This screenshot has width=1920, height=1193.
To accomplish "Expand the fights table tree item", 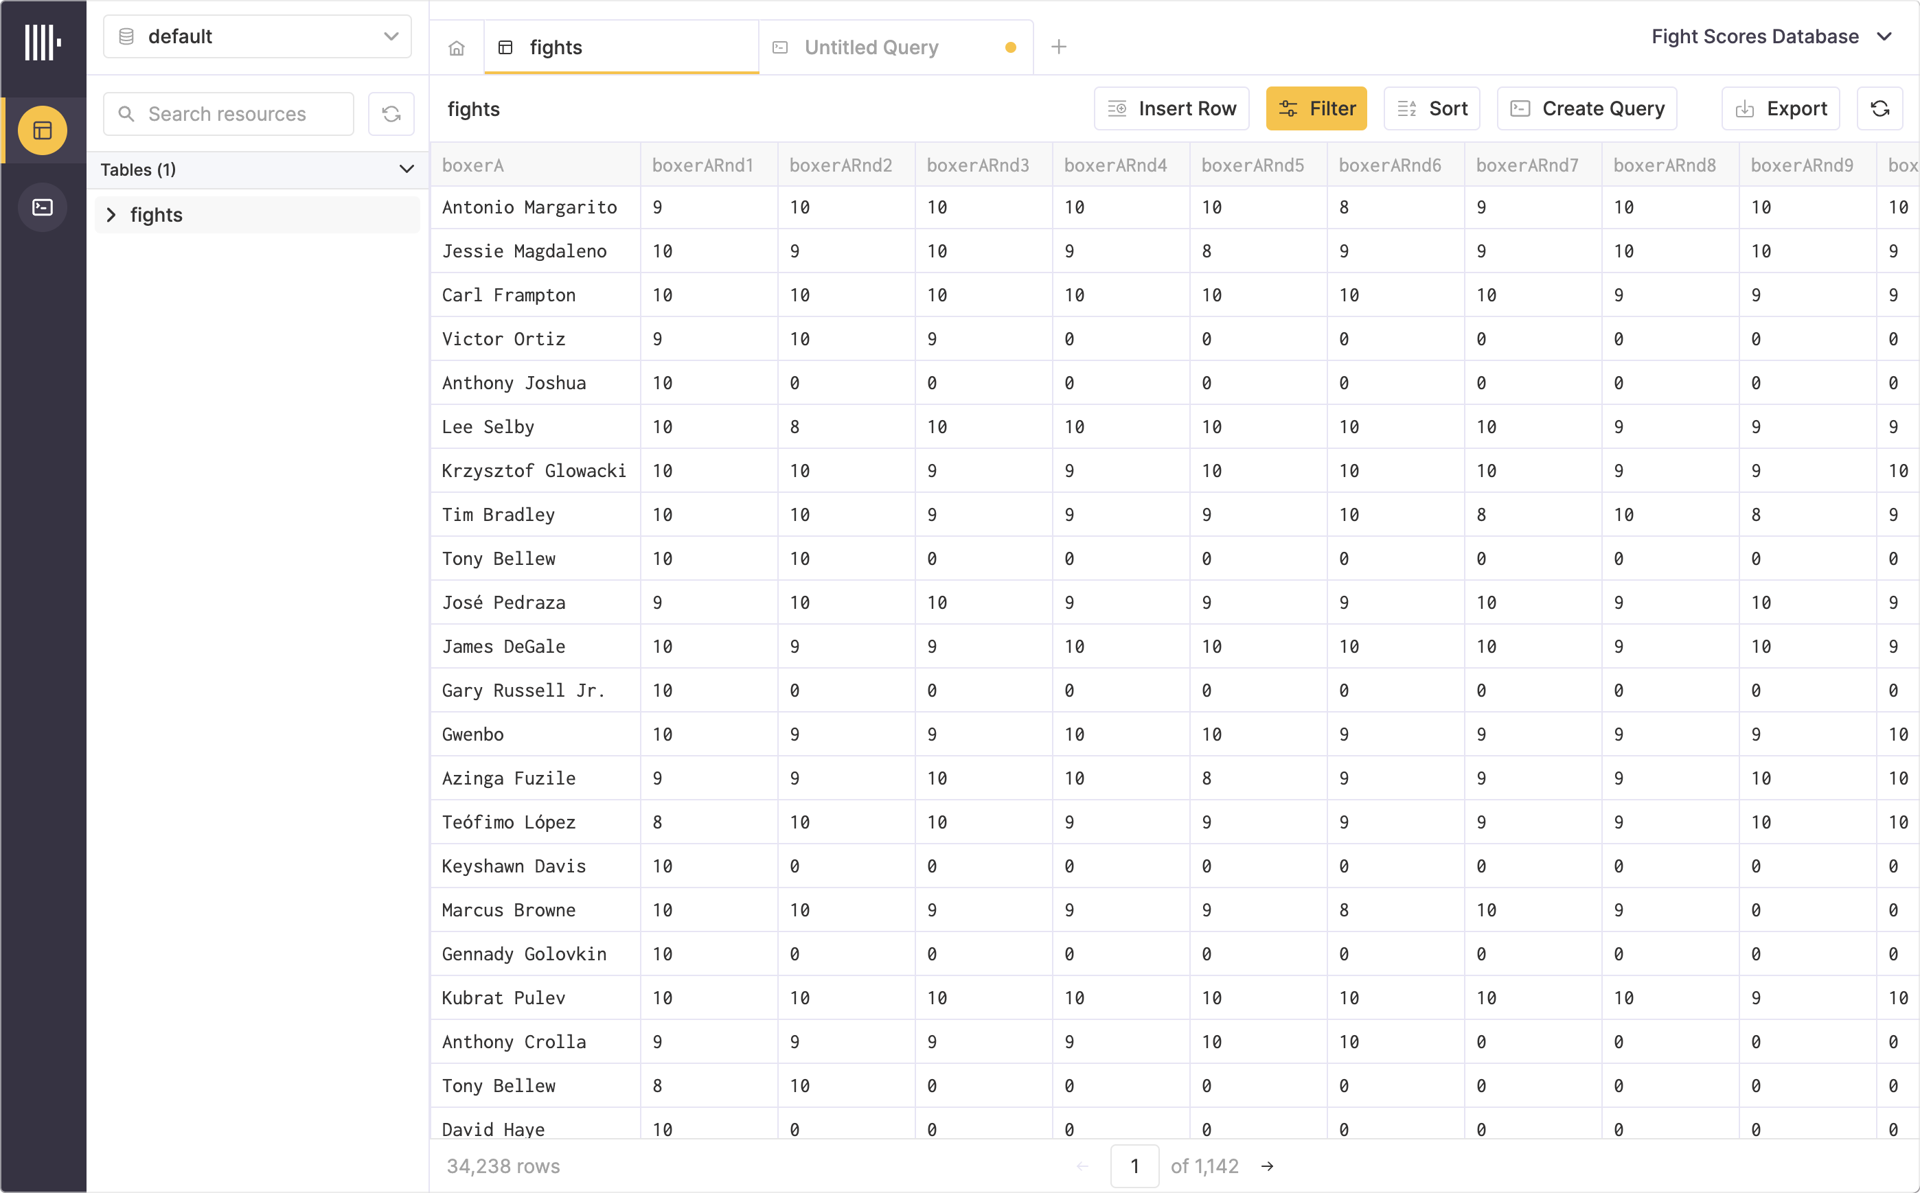I will (111, 215).
